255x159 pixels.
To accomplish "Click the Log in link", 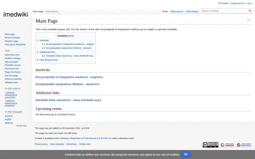I will point(249,3).
